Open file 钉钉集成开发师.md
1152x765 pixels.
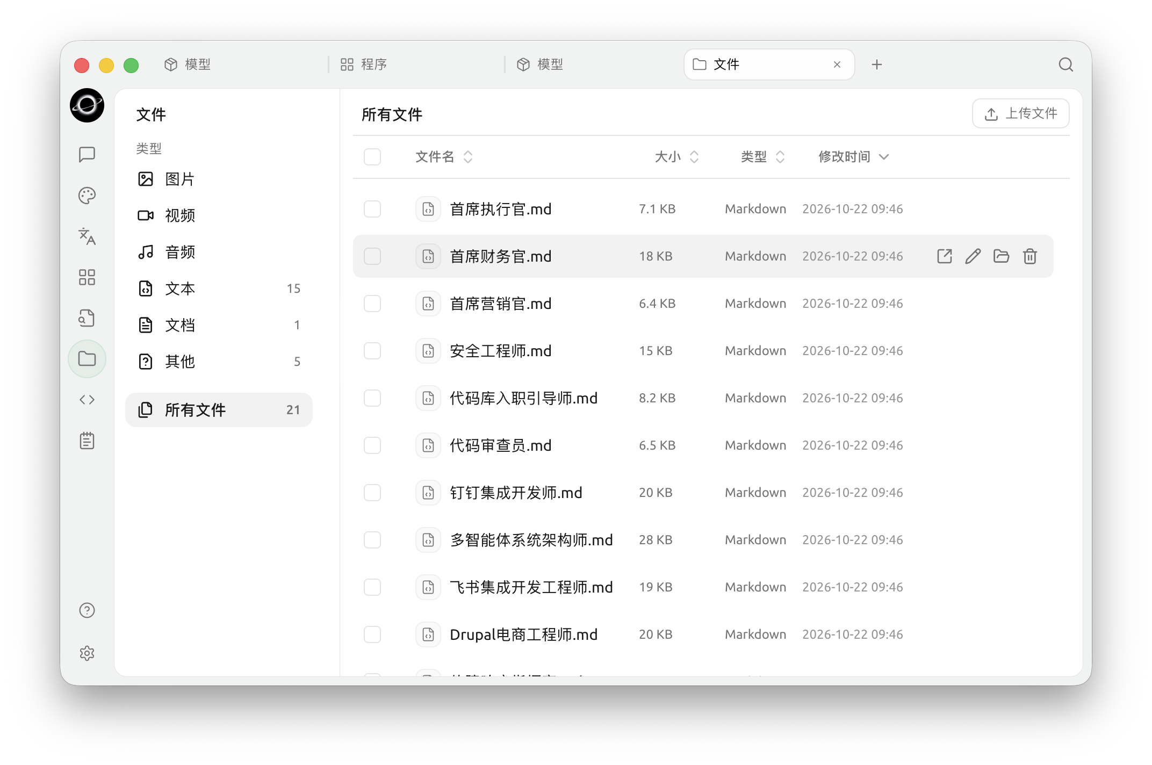tap(516, 493)
